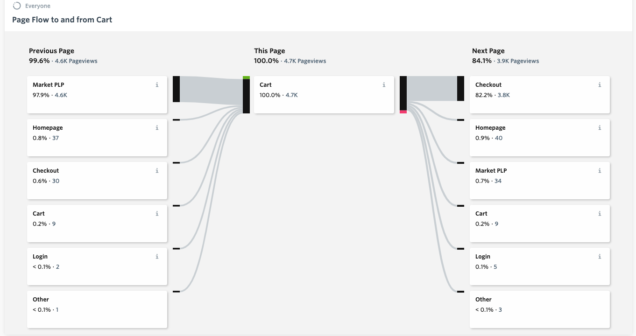
Task: Open previous page Checkout card
Action: click(x=97, y=181)
